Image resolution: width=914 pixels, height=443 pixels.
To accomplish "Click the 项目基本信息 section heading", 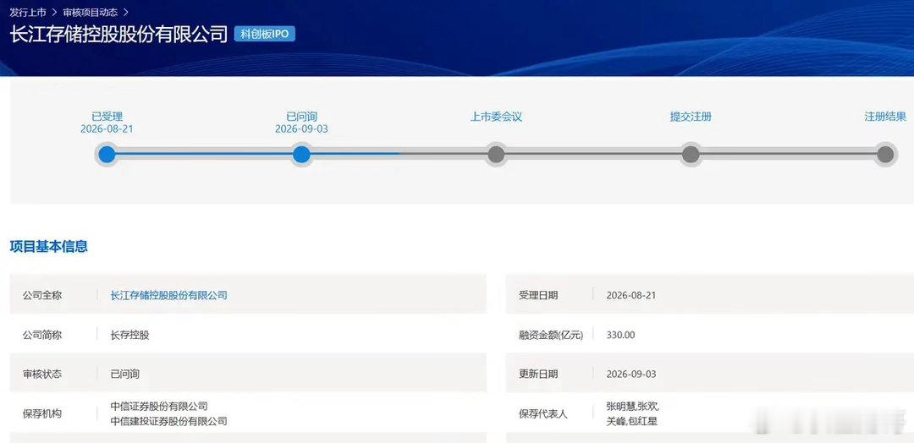I will click(x=49, y=246).
